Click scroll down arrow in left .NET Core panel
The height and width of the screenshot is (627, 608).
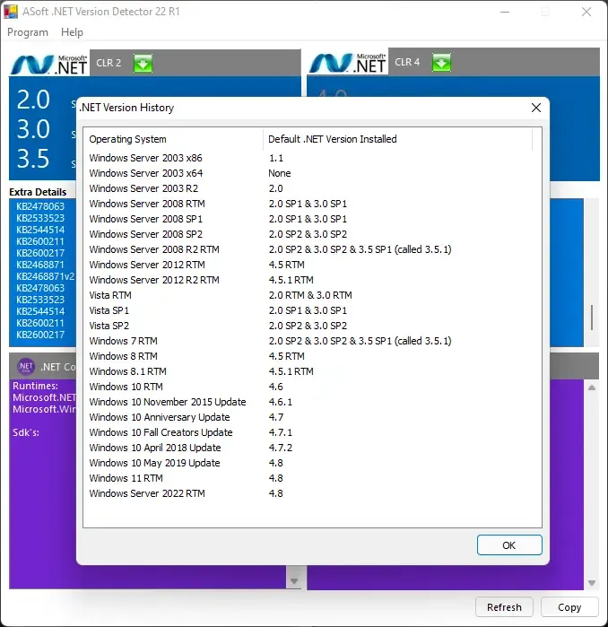point(294,581)
